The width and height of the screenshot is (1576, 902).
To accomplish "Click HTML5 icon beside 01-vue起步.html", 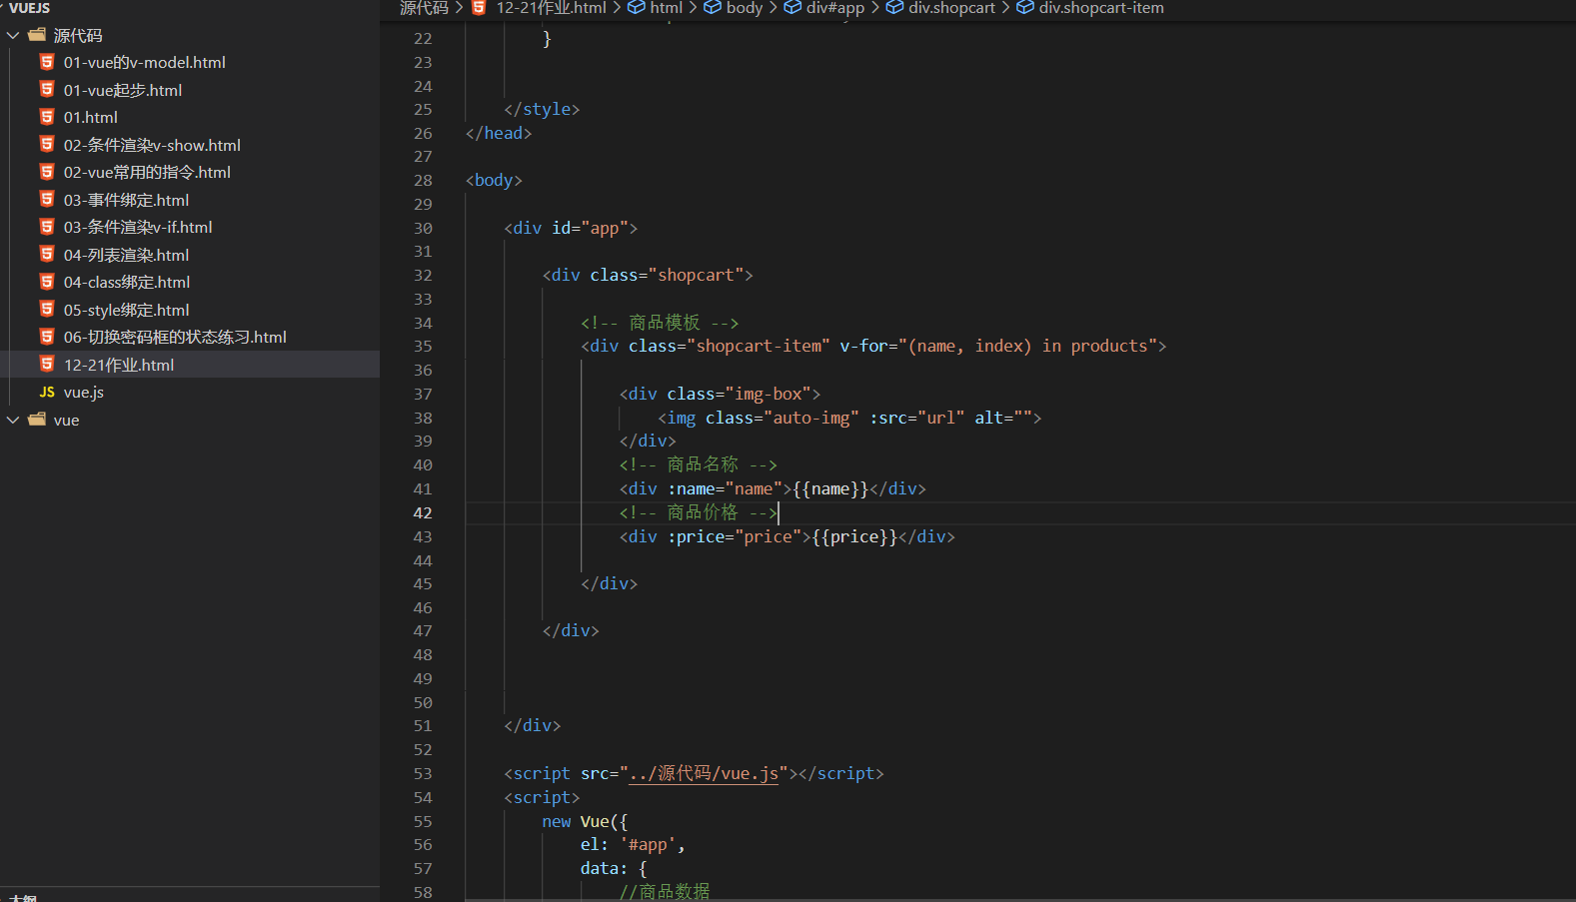I will click(x=47, y=89).
